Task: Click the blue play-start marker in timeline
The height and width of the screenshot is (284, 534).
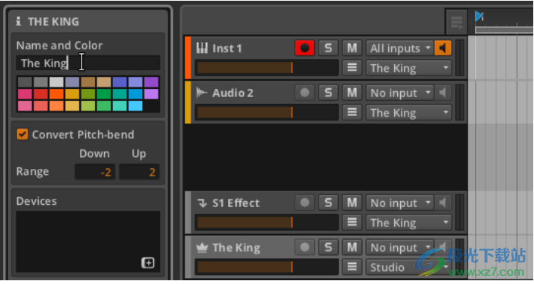Action: pos(479,16)
